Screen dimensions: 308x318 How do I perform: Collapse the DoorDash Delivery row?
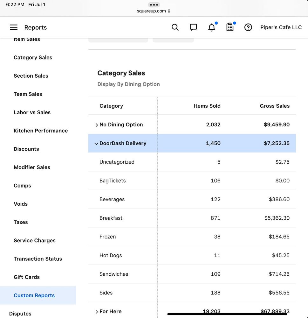tap(96, 144)
